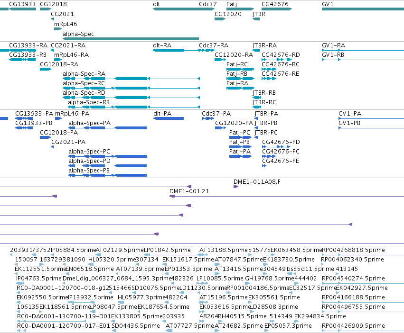Screen dimensions: 404x333
Task: Click the CG12020 gene label
Action: 228,14
